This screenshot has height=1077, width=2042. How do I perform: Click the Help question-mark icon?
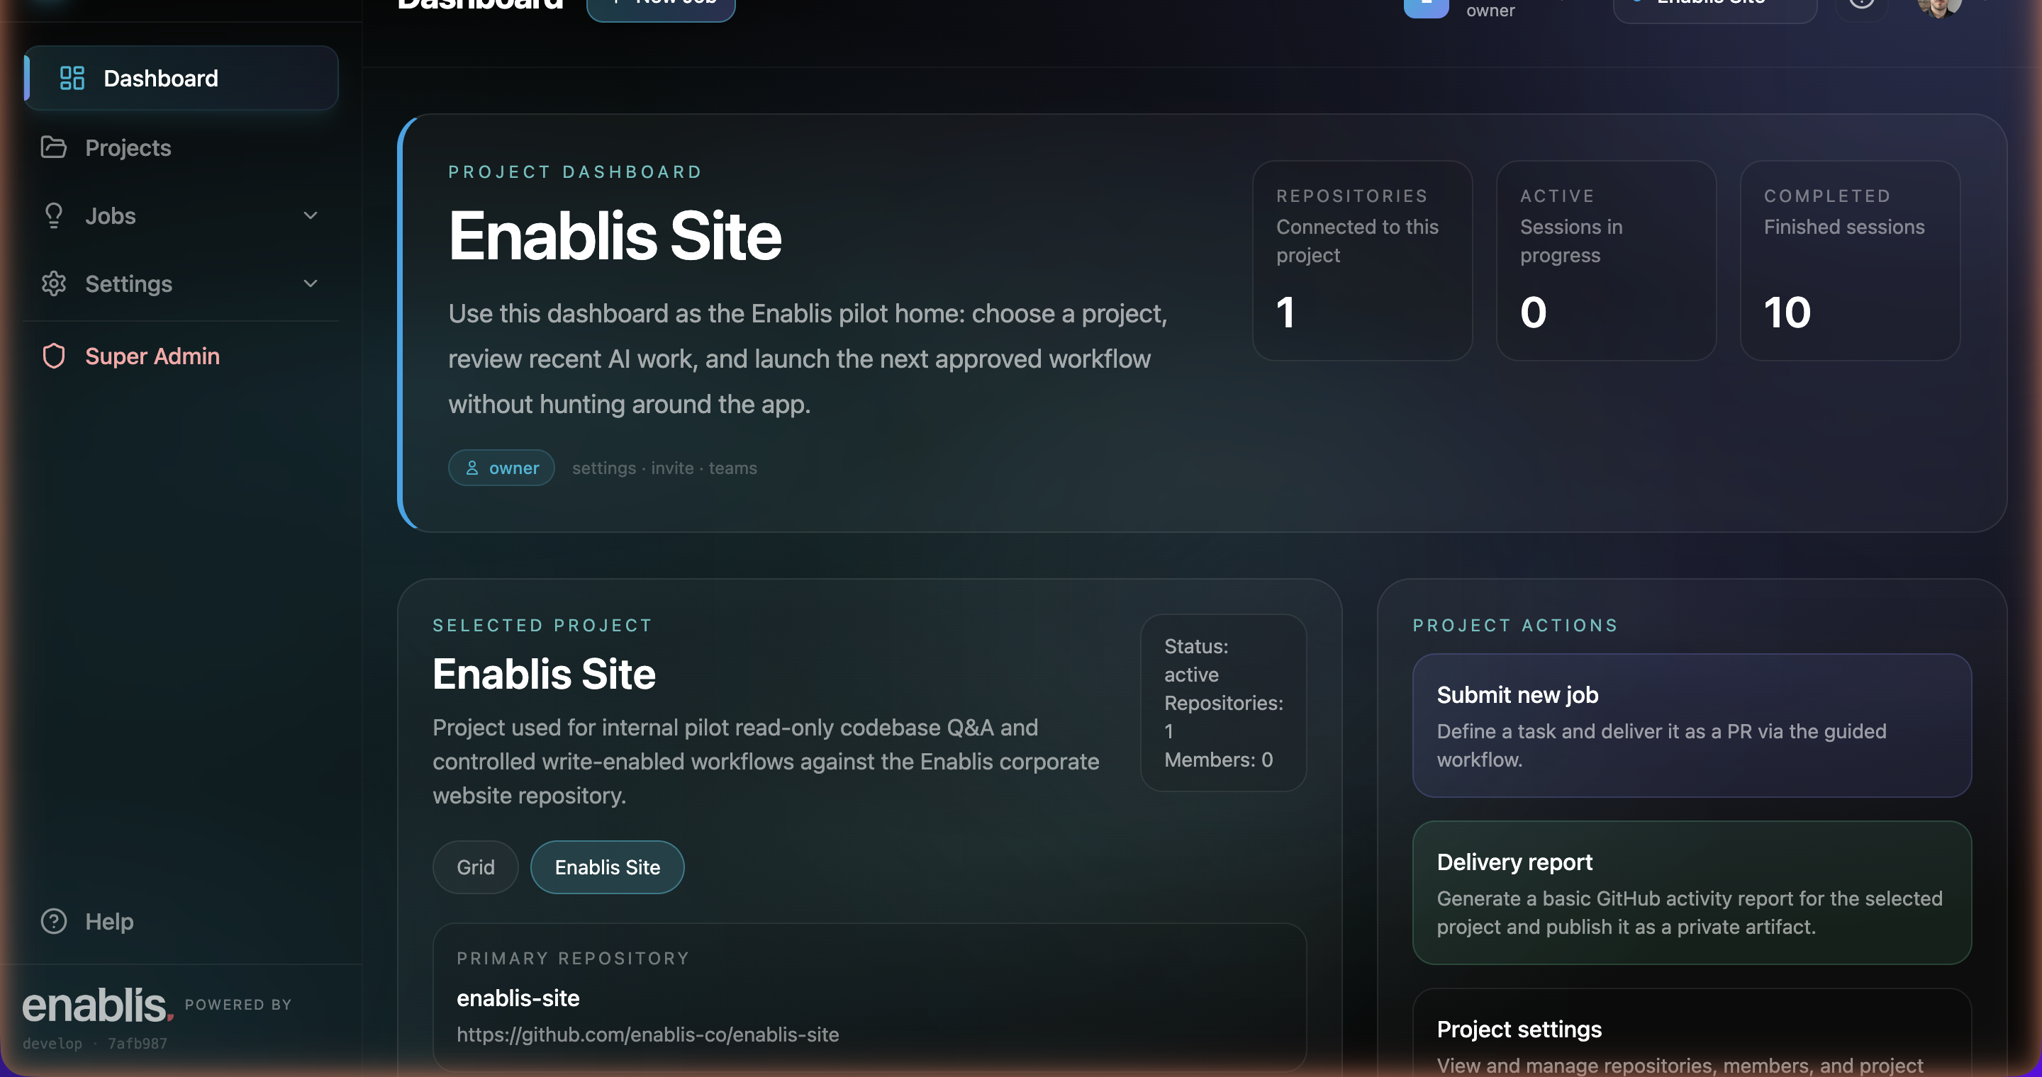coord(53,921)
